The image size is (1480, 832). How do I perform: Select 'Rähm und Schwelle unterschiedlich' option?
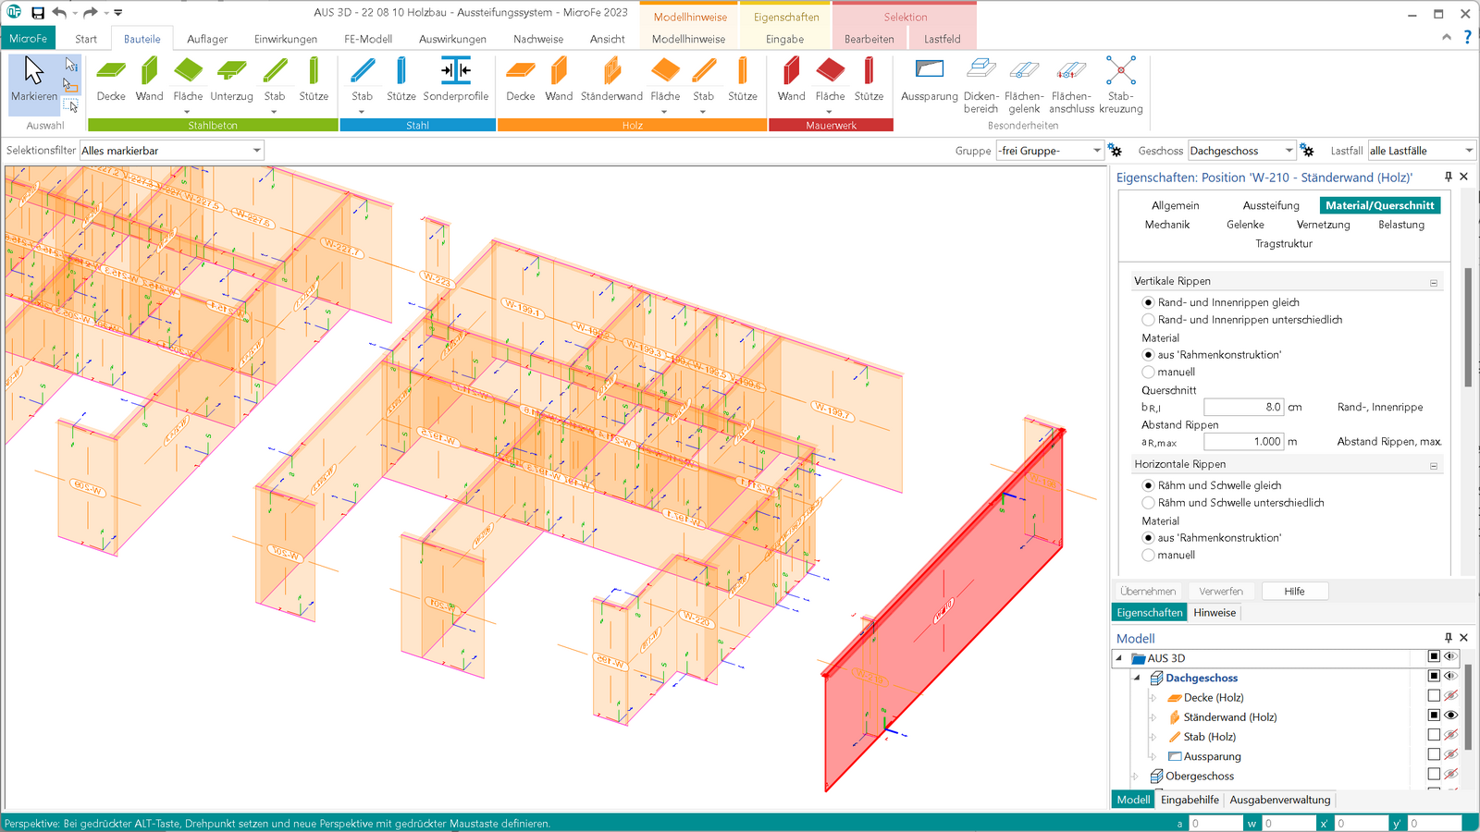1148,503
